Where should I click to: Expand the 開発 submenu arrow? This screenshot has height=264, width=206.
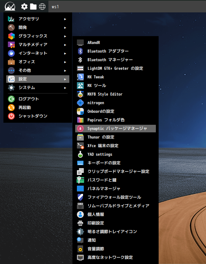65,27
